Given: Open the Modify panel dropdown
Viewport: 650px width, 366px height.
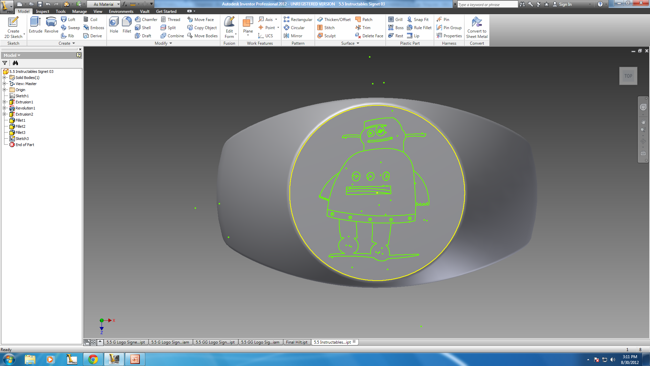Looking at the screenshot, I should 164,43.
